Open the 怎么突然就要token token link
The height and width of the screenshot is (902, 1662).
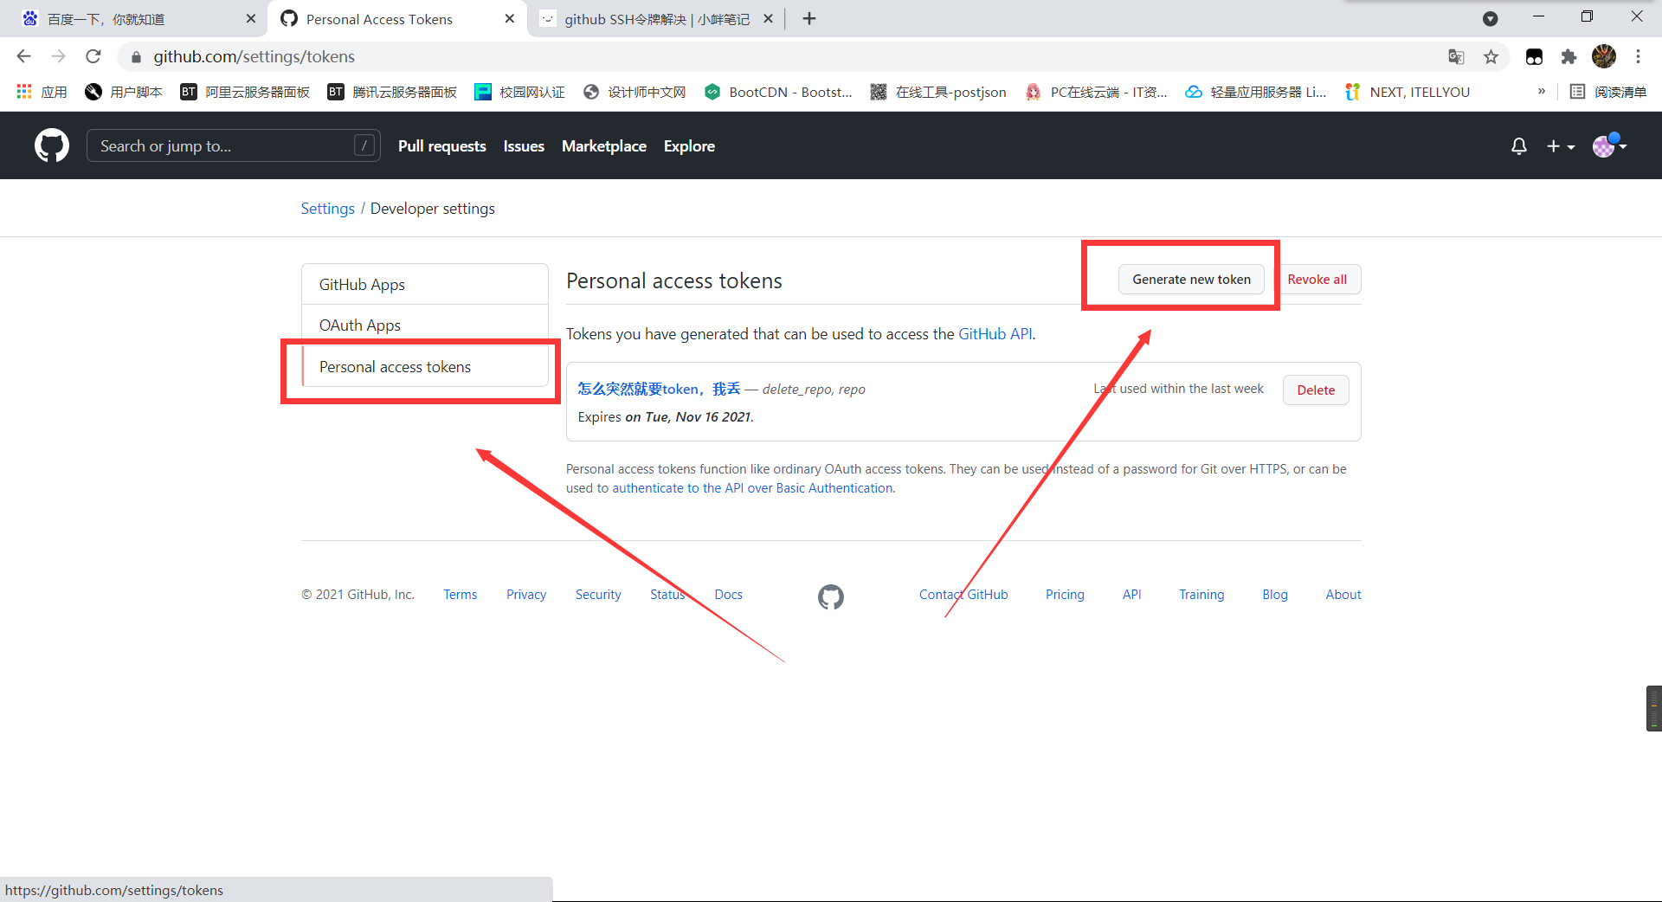tap(659, 390)
